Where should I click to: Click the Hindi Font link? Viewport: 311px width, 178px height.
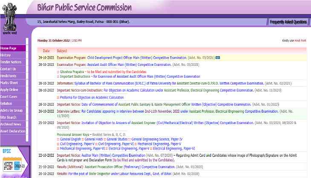(300, 40)
